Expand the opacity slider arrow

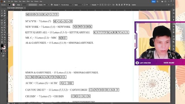pos(48,5)
